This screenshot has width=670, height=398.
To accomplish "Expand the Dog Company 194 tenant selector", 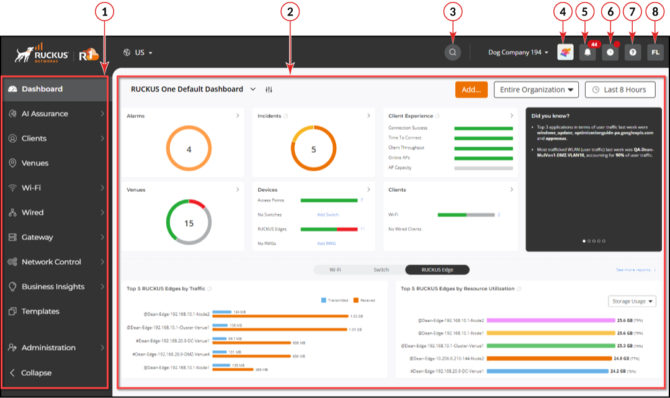I will click(518, 53).
